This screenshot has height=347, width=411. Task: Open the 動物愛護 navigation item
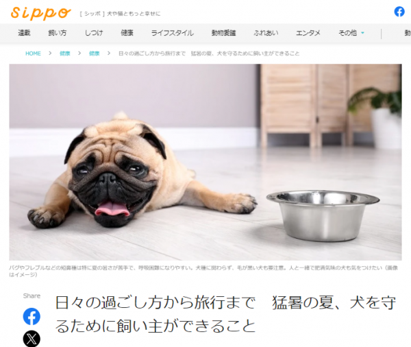(223, 33)
